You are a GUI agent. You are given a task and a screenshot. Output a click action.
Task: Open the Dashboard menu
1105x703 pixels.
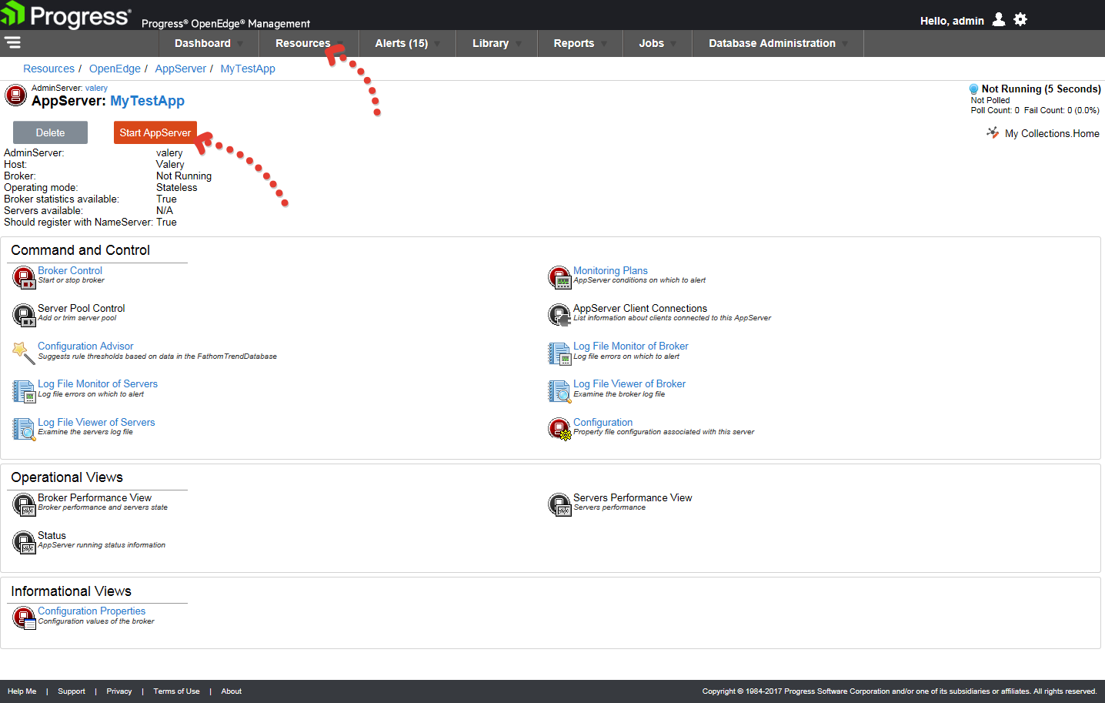coord(202,43)
